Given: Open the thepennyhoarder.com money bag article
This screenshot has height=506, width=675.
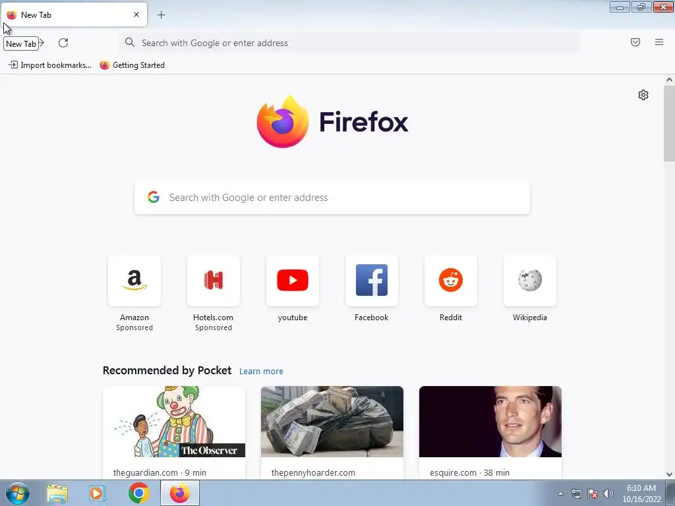Looking at the screenshot, I should coord(332,432).
